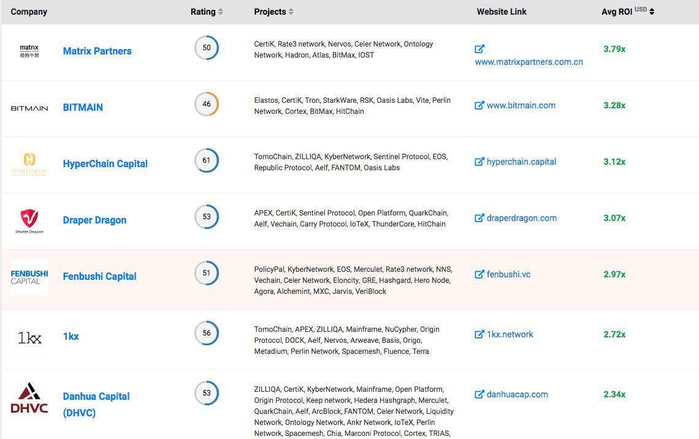Image resolution: width=699 pixels, height=439 pixels.
Task: Visit hyperchain.capital website
Action: 522,162
